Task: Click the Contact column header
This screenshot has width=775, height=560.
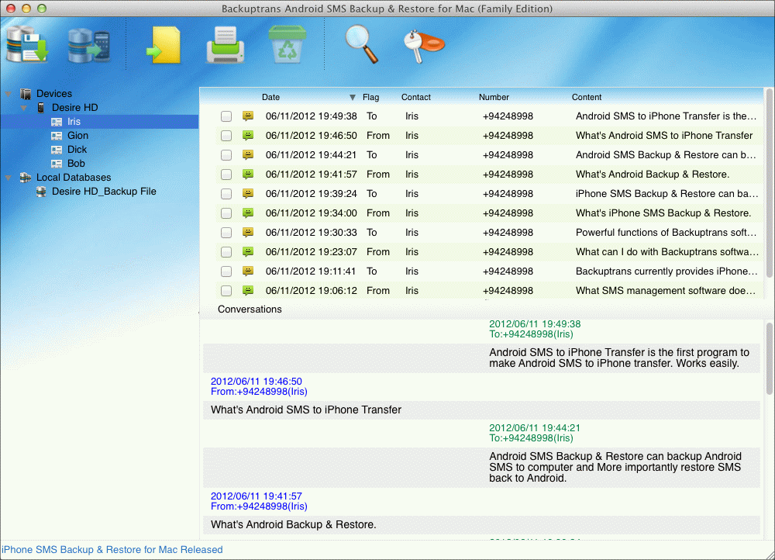Action: [415, 97]
